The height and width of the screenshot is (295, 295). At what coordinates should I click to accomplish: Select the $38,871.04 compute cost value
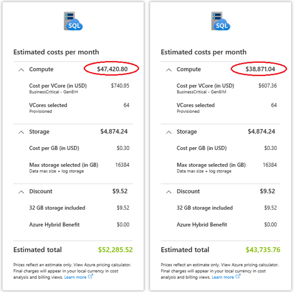260,69
